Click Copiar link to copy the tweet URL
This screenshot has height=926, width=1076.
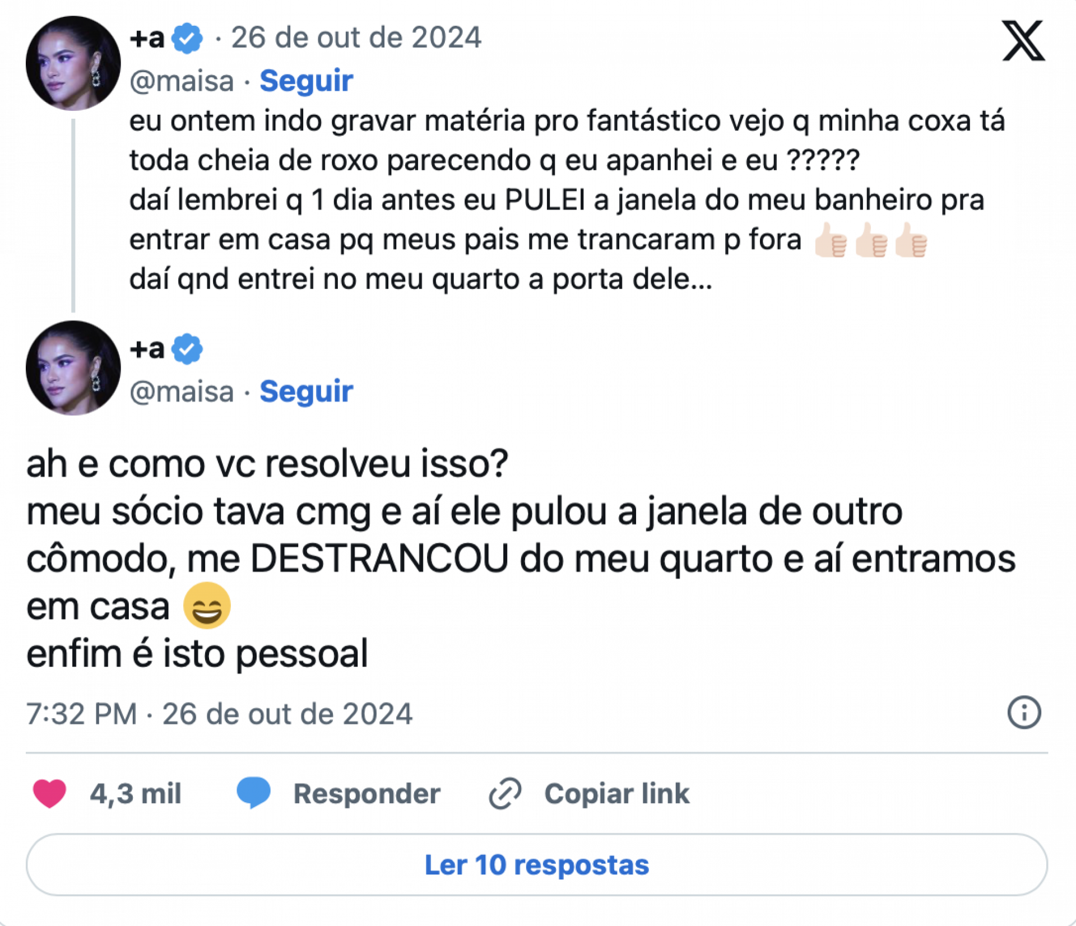[x=616, y=793]
